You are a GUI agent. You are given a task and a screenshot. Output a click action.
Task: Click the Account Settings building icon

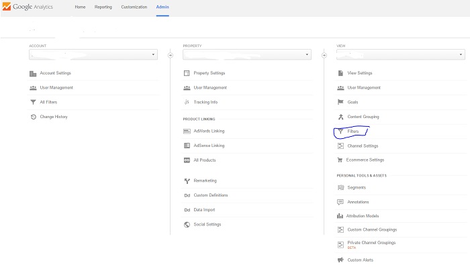click(x=33, y=74)
